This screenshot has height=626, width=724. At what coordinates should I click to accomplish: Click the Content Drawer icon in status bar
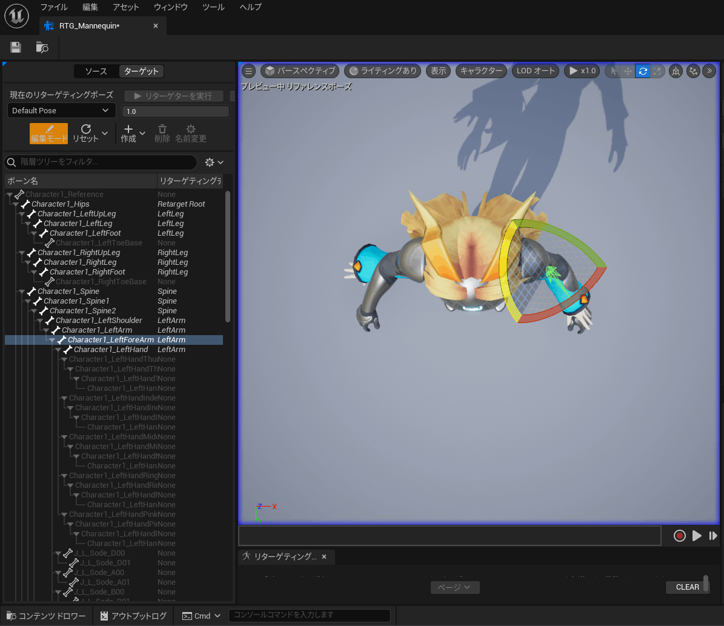tap(11, 616)
